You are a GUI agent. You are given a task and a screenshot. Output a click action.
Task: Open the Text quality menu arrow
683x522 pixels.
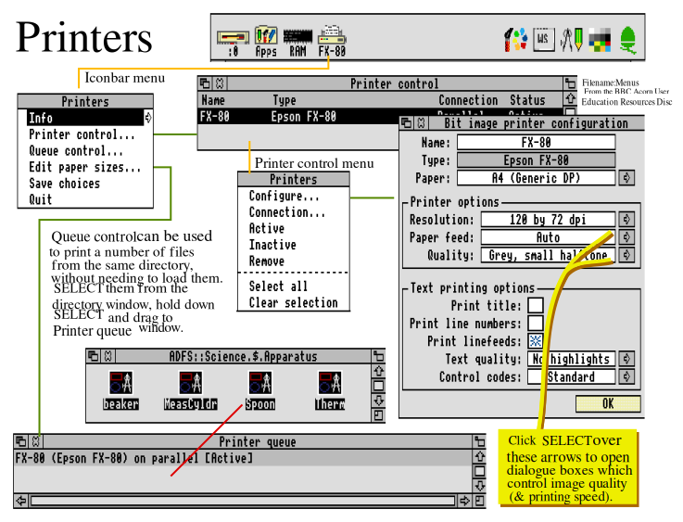(626, 359)
